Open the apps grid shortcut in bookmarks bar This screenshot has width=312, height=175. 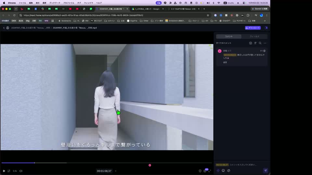tap(53, 21)
